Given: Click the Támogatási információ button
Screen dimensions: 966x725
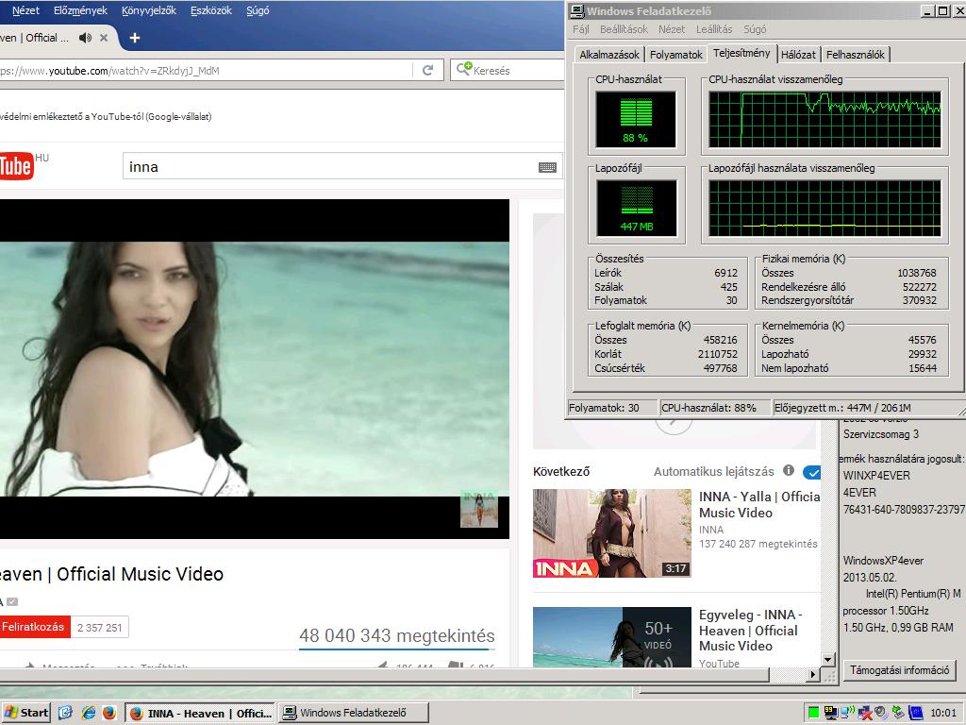Looking at the screenshot, I should pyautogui.click(x=899, y=669).
